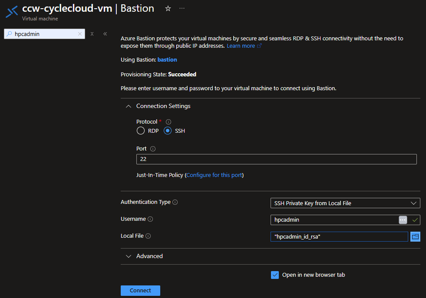Image resolution: width=426 pixels, height=298 pixels.
Task: Open the Authentication Type dropdown
Action: [x=345, y=203]
